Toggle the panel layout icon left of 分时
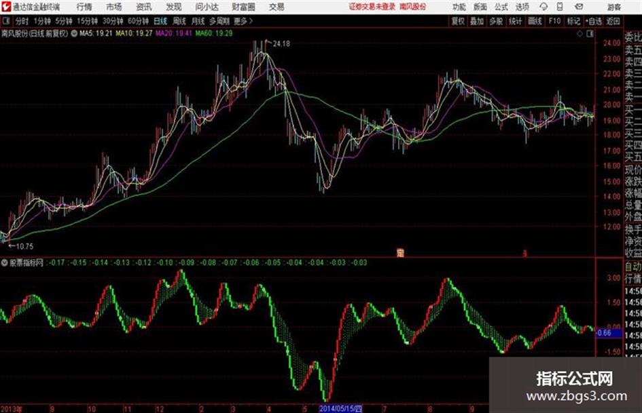The image size is (642, 413). coord(5,21)
